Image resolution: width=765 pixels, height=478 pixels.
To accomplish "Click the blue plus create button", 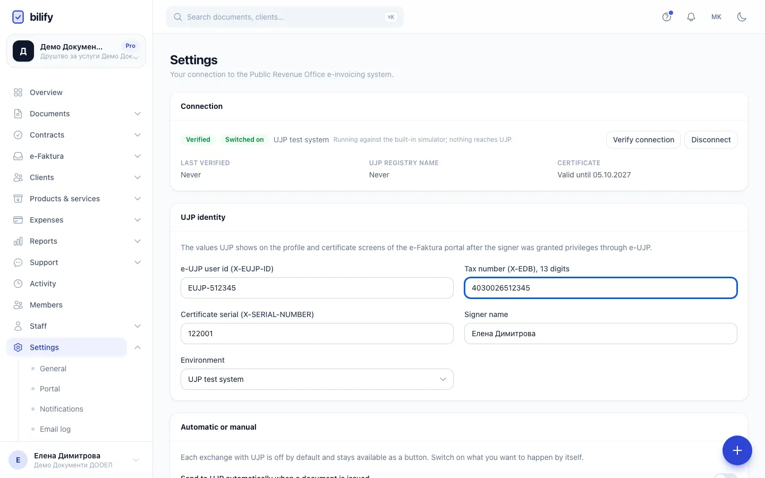I will 737,450.
